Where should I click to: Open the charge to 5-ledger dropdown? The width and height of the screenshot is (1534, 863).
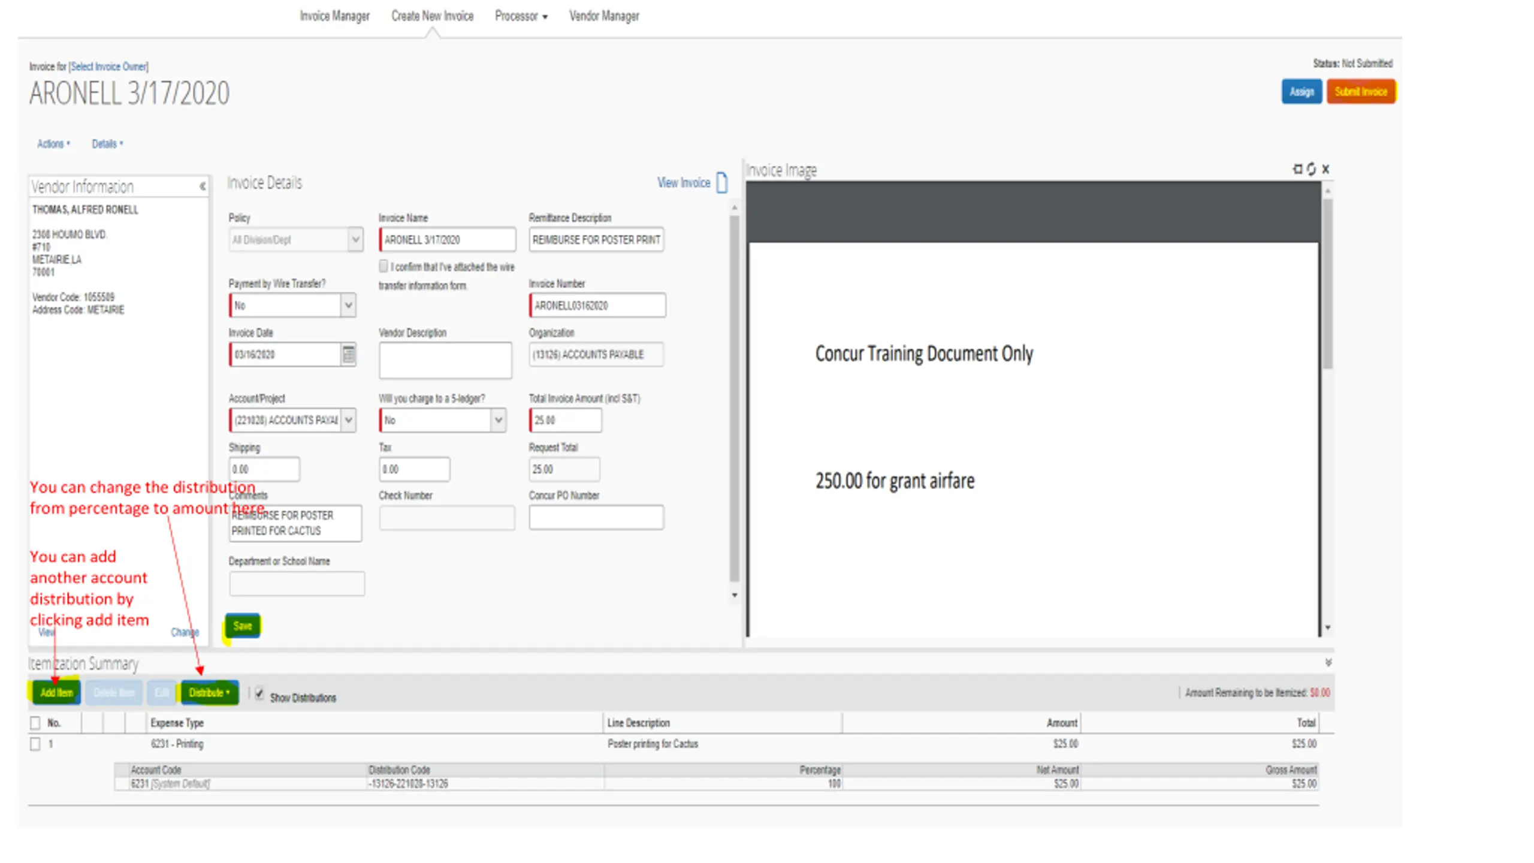[x=497, y=420]
